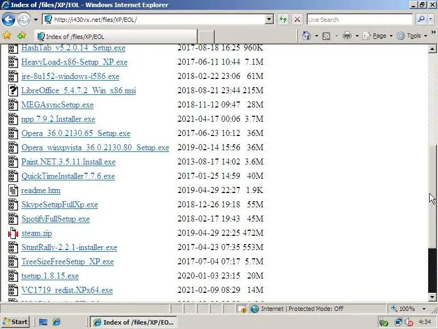The height and width of the screenshot is (329, 438).
Task: Open the zoom level 100% control
Action: click(404, 309)
